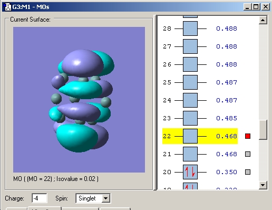Image resolution: width=272 pixels, height=210 pixels.
Task: Select orbital 23 occupancy box
Action: pos(190,118)
